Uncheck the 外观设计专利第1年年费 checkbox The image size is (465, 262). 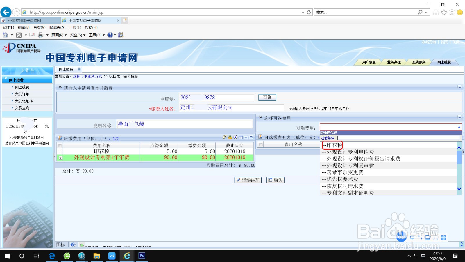click(60, 158)
